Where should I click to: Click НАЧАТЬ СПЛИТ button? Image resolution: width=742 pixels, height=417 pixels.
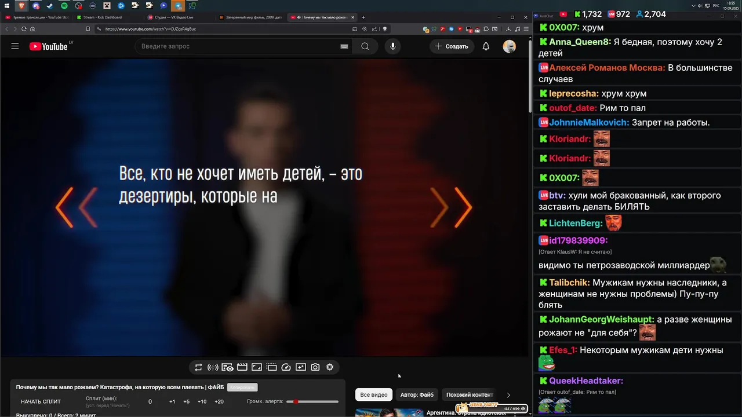41,401
